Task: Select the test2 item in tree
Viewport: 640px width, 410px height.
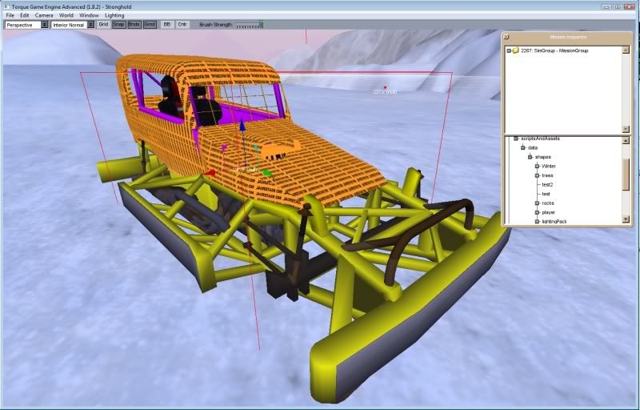Action: point(546,184)
